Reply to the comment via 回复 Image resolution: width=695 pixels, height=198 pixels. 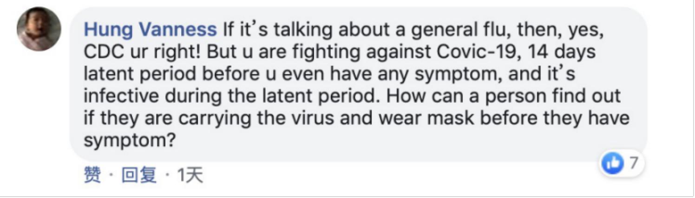click(139, 175)
